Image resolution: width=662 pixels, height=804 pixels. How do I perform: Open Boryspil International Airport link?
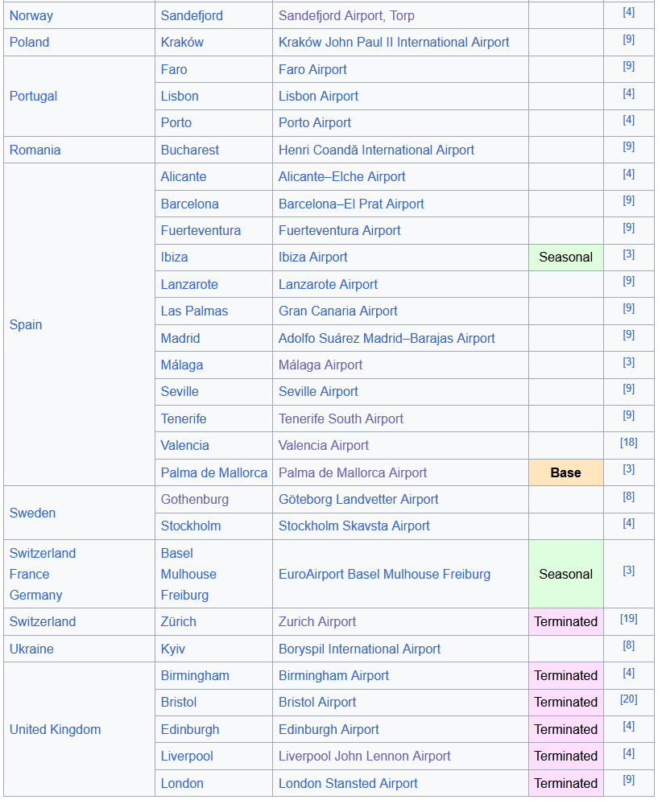(x=359, y=649)
